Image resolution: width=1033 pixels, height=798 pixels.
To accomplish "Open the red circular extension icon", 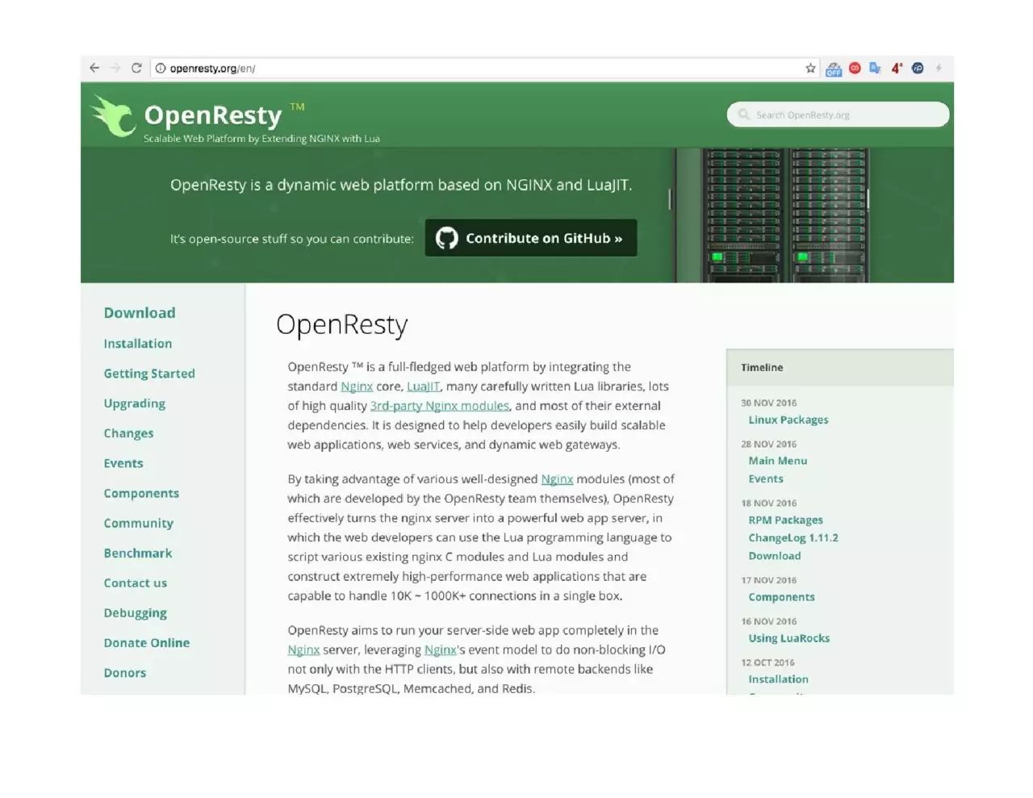I will 855,69.
